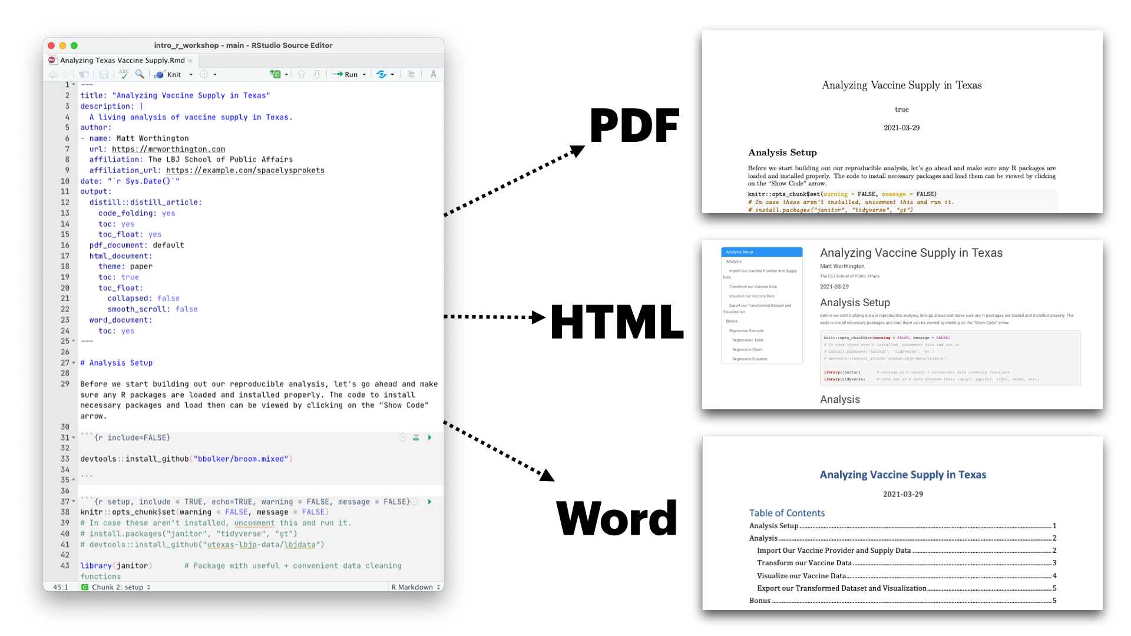Click the PDF output preview thumbnail

click(902, 121)
